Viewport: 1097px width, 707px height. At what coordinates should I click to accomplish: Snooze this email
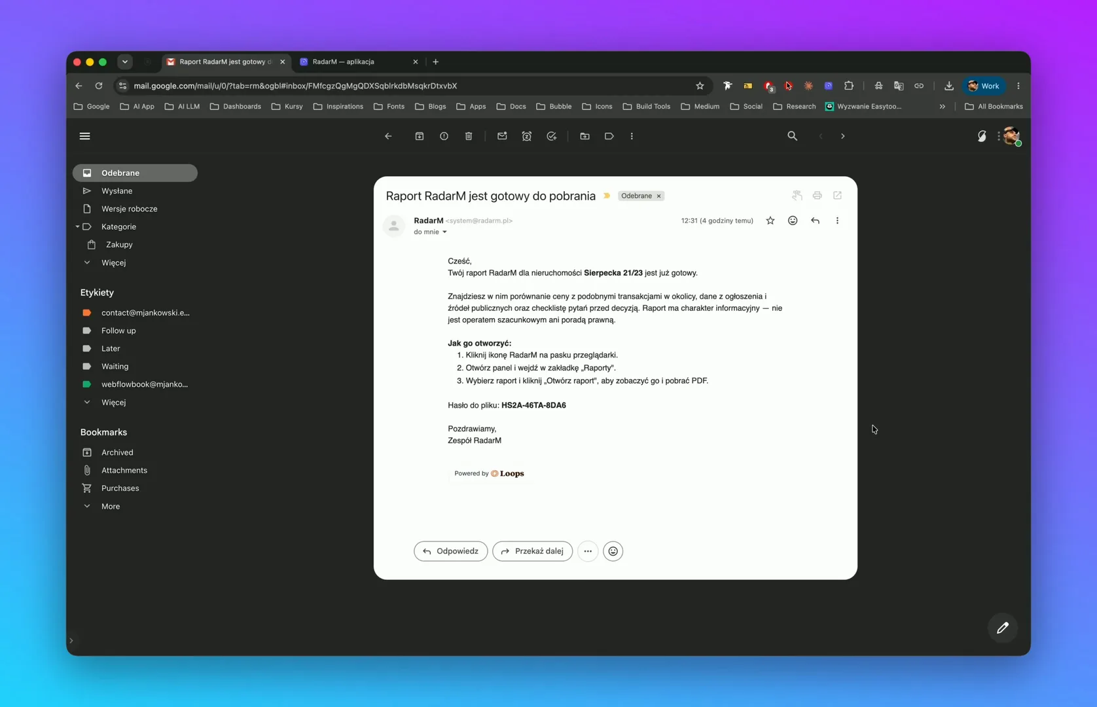pyautogui.click(x=527, y=136)
